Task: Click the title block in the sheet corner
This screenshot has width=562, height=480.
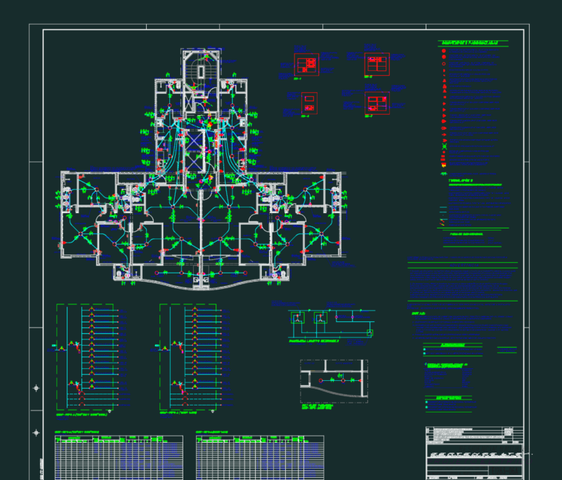Action: point(474,453)
